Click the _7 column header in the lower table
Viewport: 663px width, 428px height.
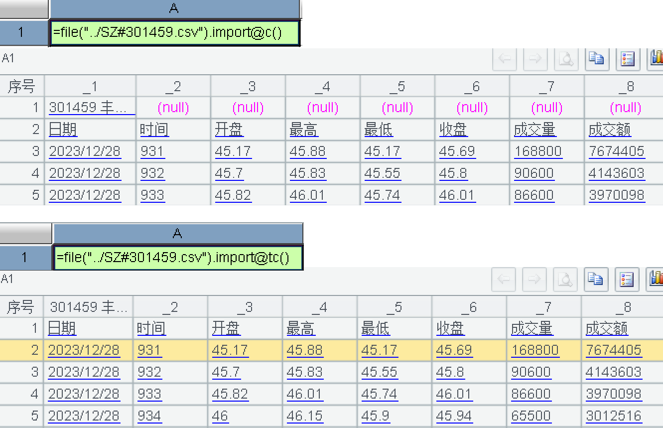544,307
